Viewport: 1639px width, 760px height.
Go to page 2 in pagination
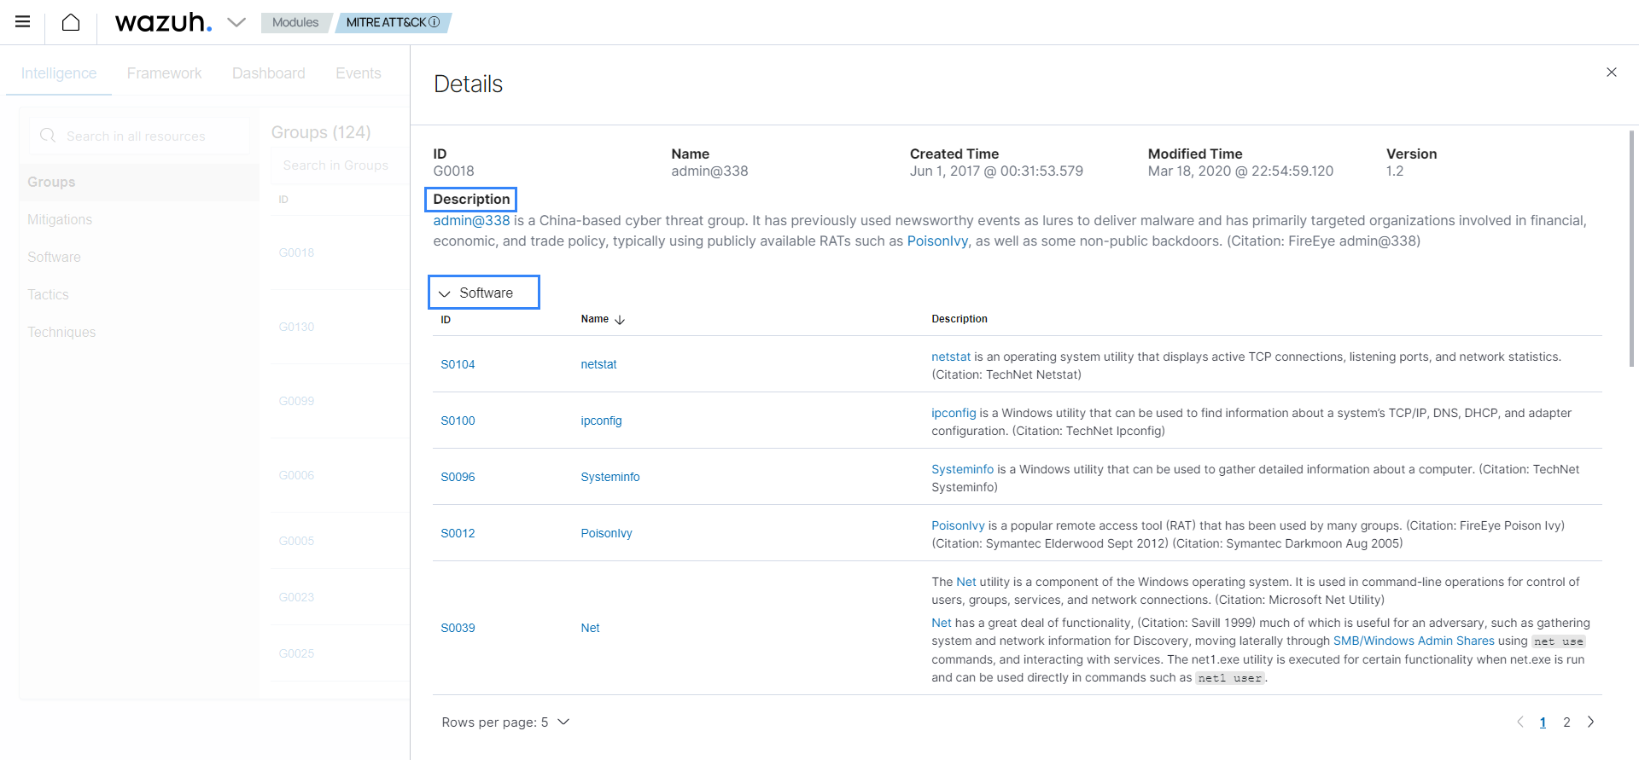(x=1566, y=722)
